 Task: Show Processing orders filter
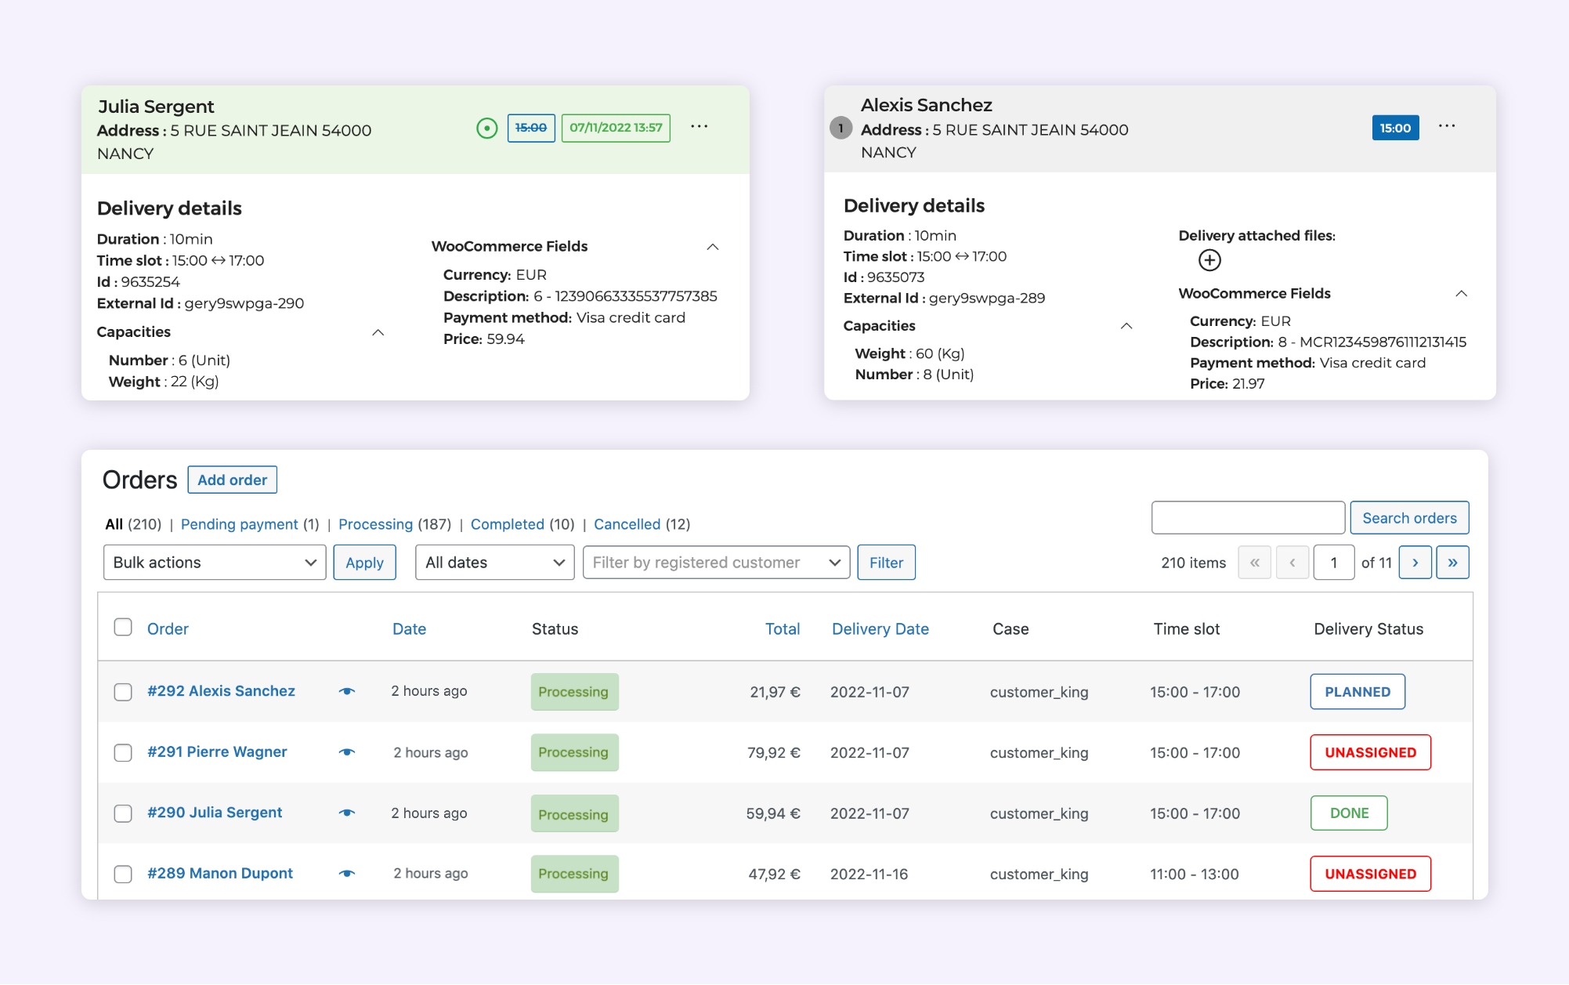tap(375, 524)
